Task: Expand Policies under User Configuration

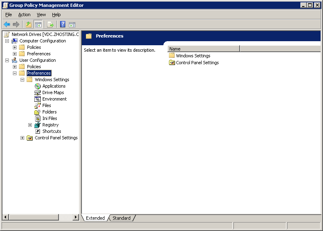Action: (x=15, y=67)
